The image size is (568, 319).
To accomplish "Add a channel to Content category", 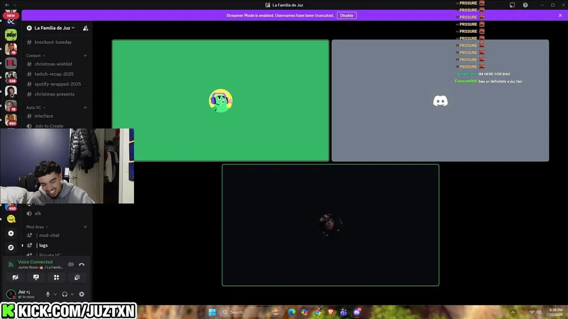I will tap(85, 56).
